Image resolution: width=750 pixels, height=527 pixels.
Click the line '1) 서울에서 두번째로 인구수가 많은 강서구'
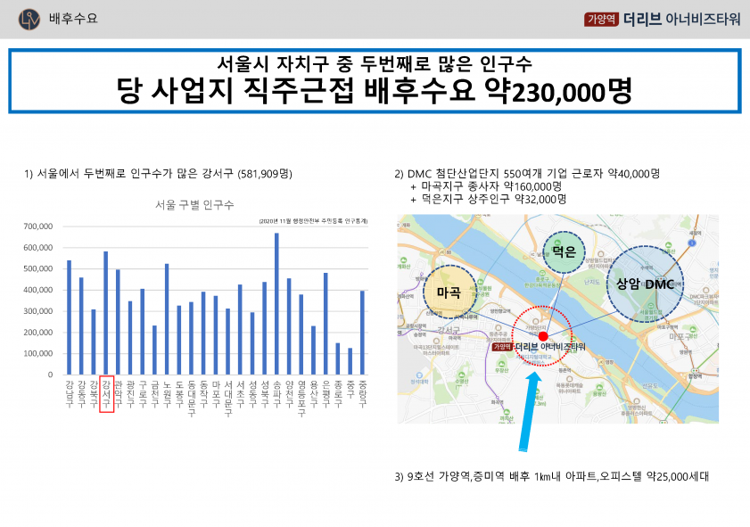coord(158,173)
